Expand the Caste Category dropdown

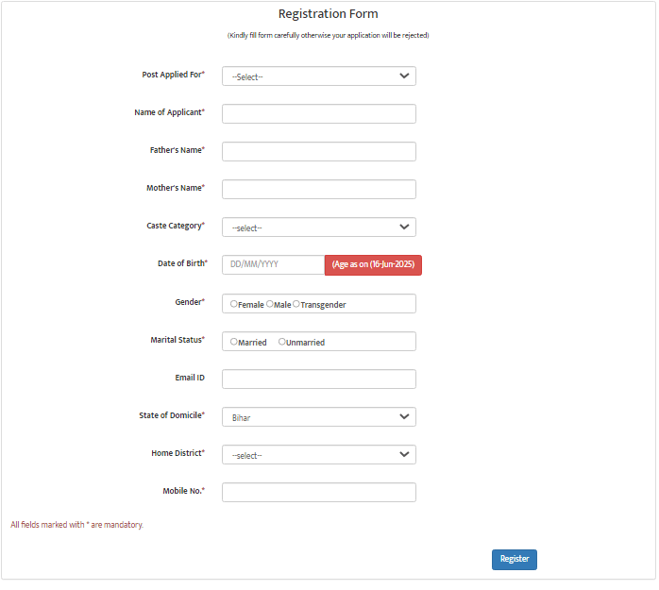click(318, 228)
